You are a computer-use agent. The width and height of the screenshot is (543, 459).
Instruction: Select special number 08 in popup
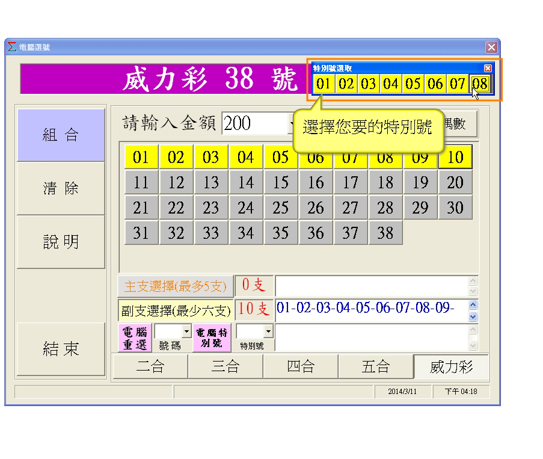tap(480, 84)
